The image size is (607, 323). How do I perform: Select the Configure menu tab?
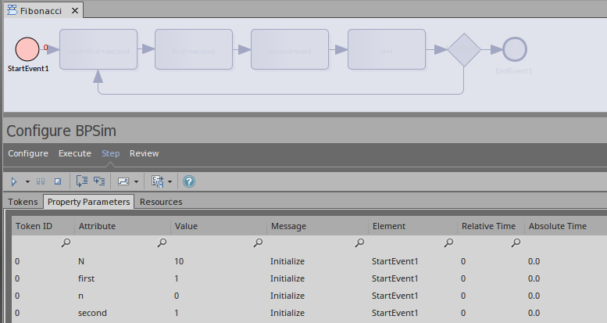pos(28,153)
